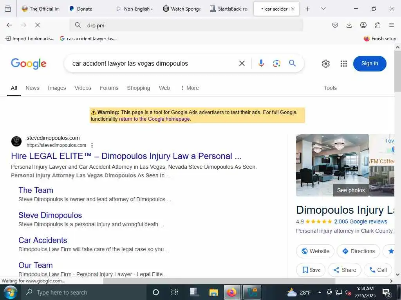The image size is (401, 300).
Task: Select the Web search tab
Action: tap(164, 88)
